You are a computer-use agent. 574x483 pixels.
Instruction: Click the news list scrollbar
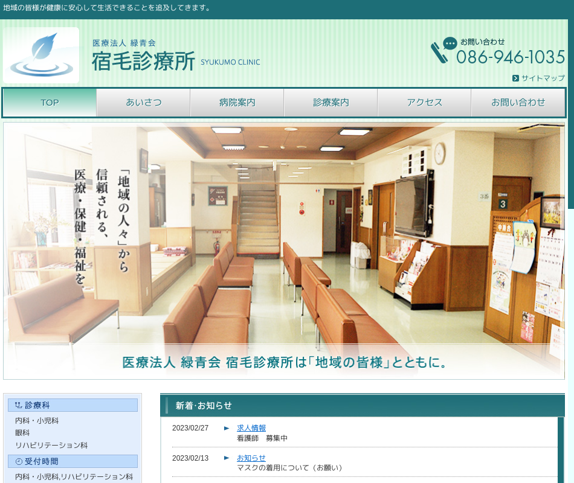561,450
